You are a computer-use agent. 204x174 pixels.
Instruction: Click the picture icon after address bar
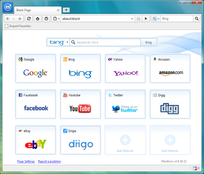[138, 19]
